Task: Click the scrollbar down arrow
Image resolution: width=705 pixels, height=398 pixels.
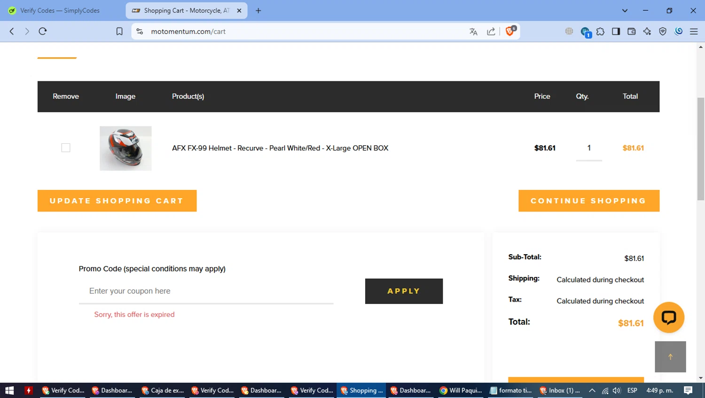Action: (x=701, y=378)
